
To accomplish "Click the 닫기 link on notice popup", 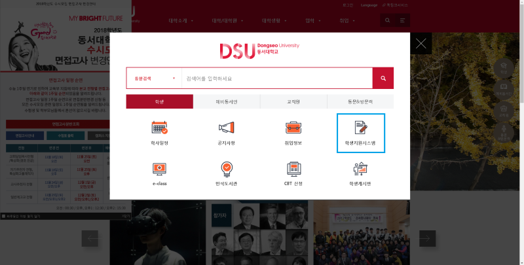I will click(x=126, y=217).
